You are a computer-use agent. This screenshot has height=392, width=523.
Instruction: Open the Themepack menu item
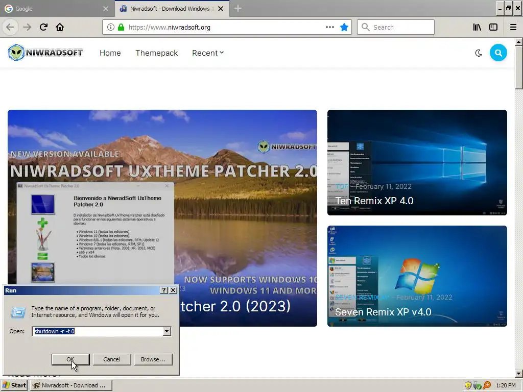click(156, 53)
